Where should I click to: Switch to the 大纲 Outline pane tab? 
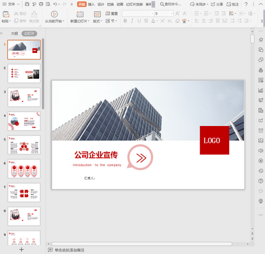coord(15,34)
